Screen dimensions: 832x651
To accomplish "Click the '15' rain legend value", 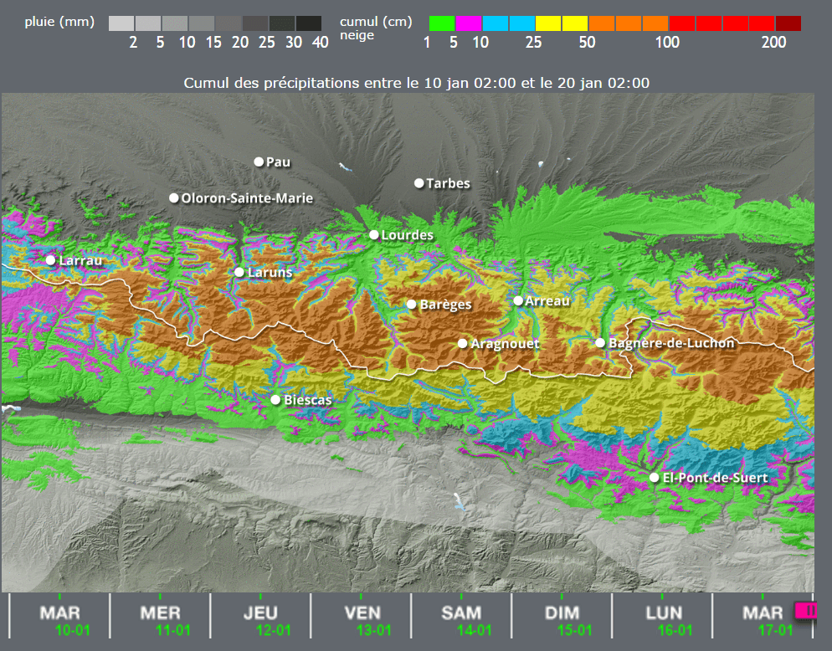I will click(213, 42).
